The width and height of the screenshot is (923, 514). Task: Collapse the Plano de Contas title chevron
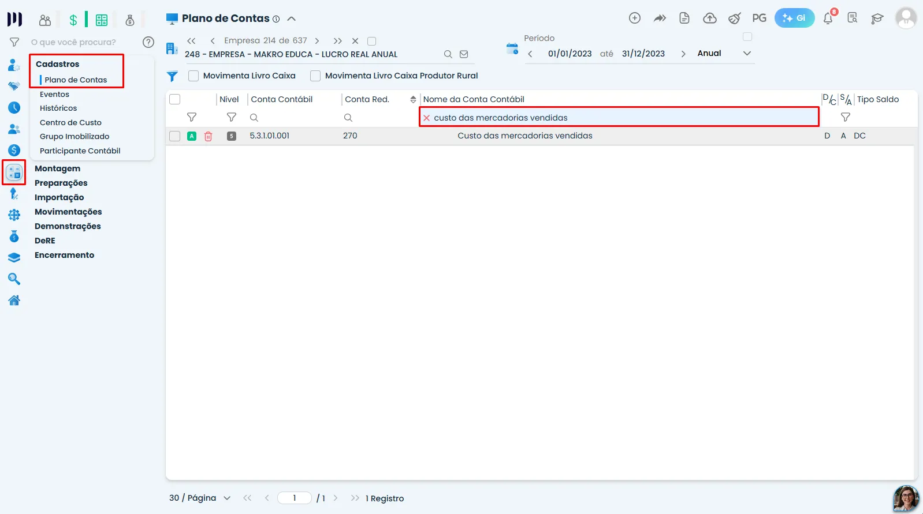292,18
